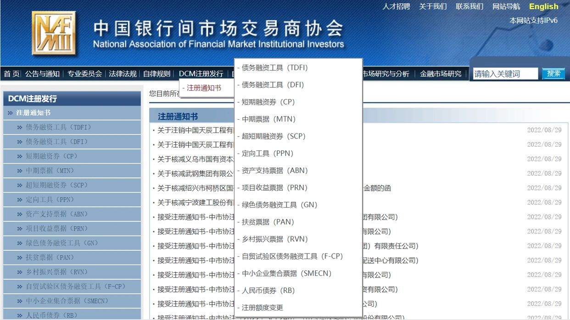Click the keyword search input field
Screen dimensions: 570x320
[x=505, y=74]
